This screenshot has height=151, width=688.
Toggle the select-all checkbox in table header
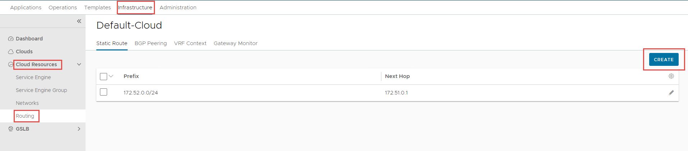[x=104, y=76]
